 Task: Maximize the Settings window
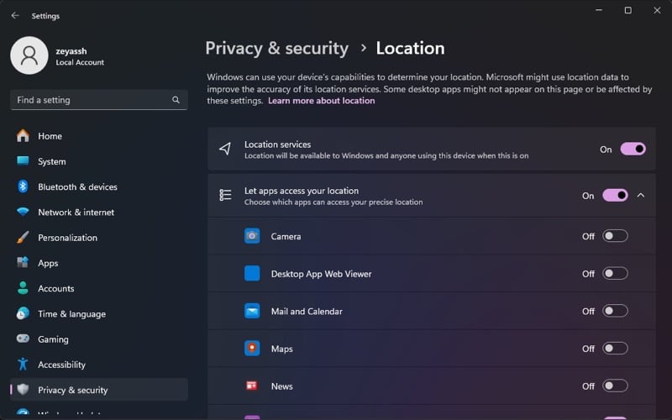627,10
